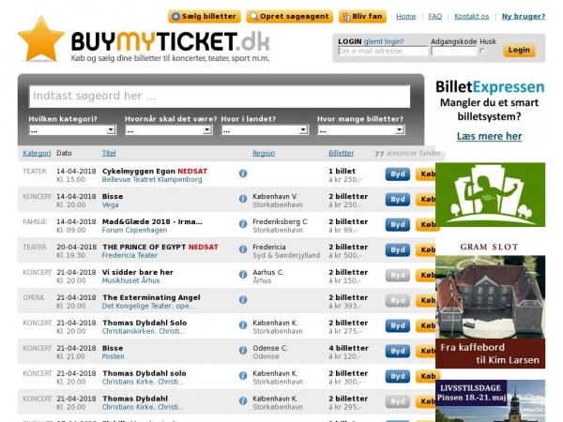Click Byd for Cykelmyggen Egon
Image resolution: width=563 pixels, height=422 pixels.
tap(398, 174)
